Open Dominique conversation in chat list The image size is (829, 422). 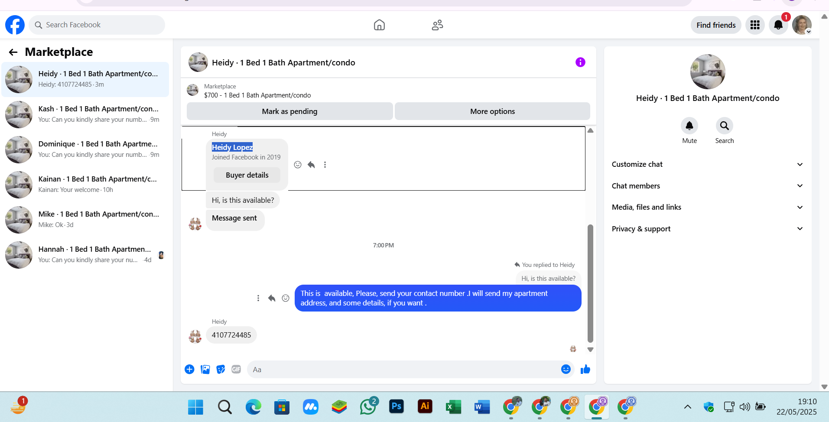tap(85, 149)
